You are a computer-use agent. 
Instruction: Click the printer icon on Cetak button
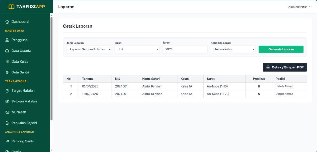point(268,67)
